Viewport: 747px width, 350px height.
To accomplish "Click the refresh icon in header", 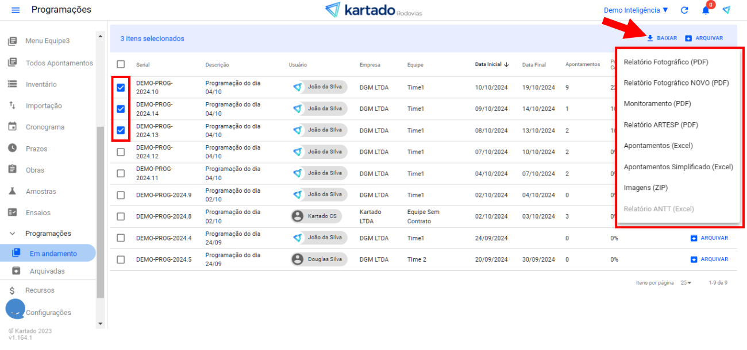I will click(x=684, y=10).
